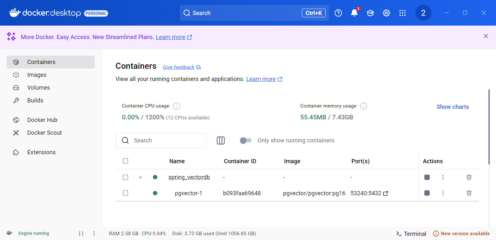
Task: Click the feedback icon next to Give feedback
Action: [199, 67]
